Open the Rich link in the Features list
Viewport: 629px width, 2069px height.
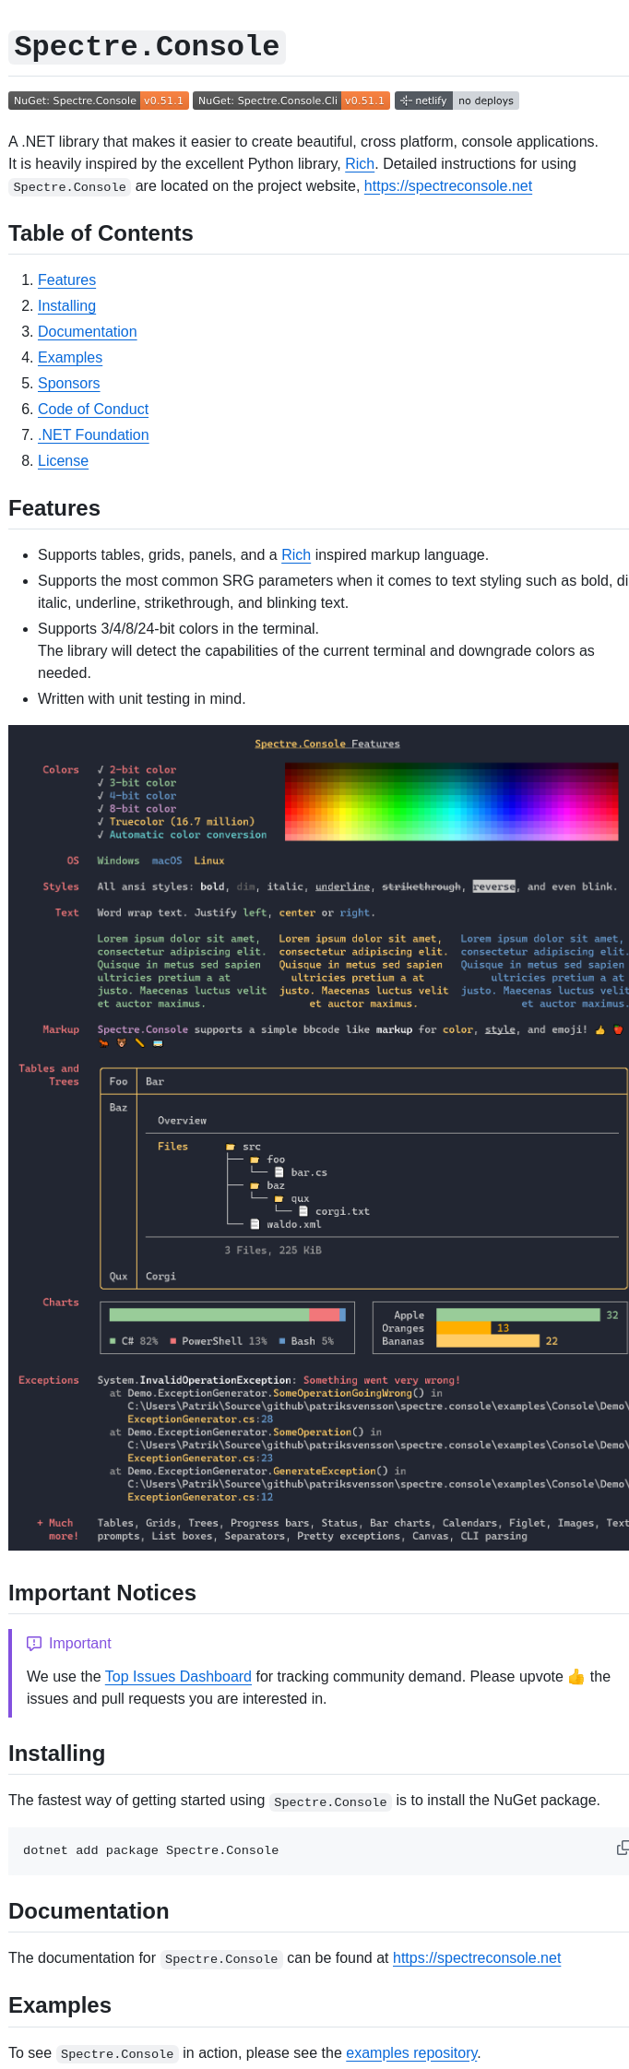[296, 554]
